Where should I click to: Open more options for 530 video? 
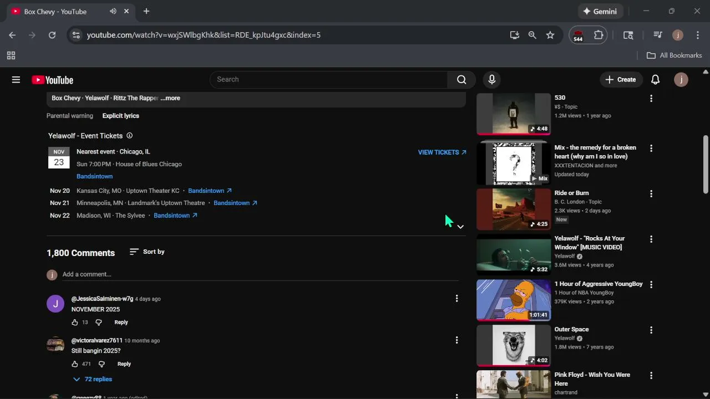coord(651,99)
